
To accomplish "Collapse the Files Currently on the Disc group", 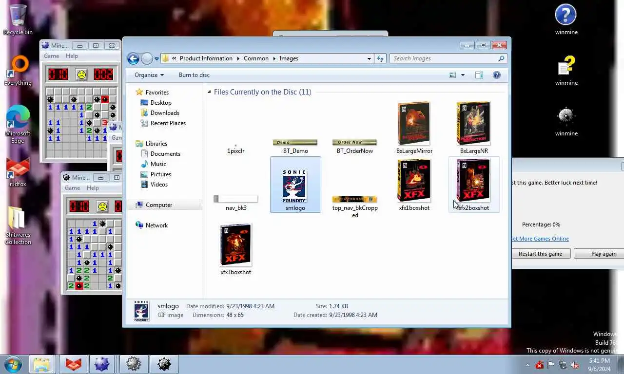I will [x=209, y=92].
